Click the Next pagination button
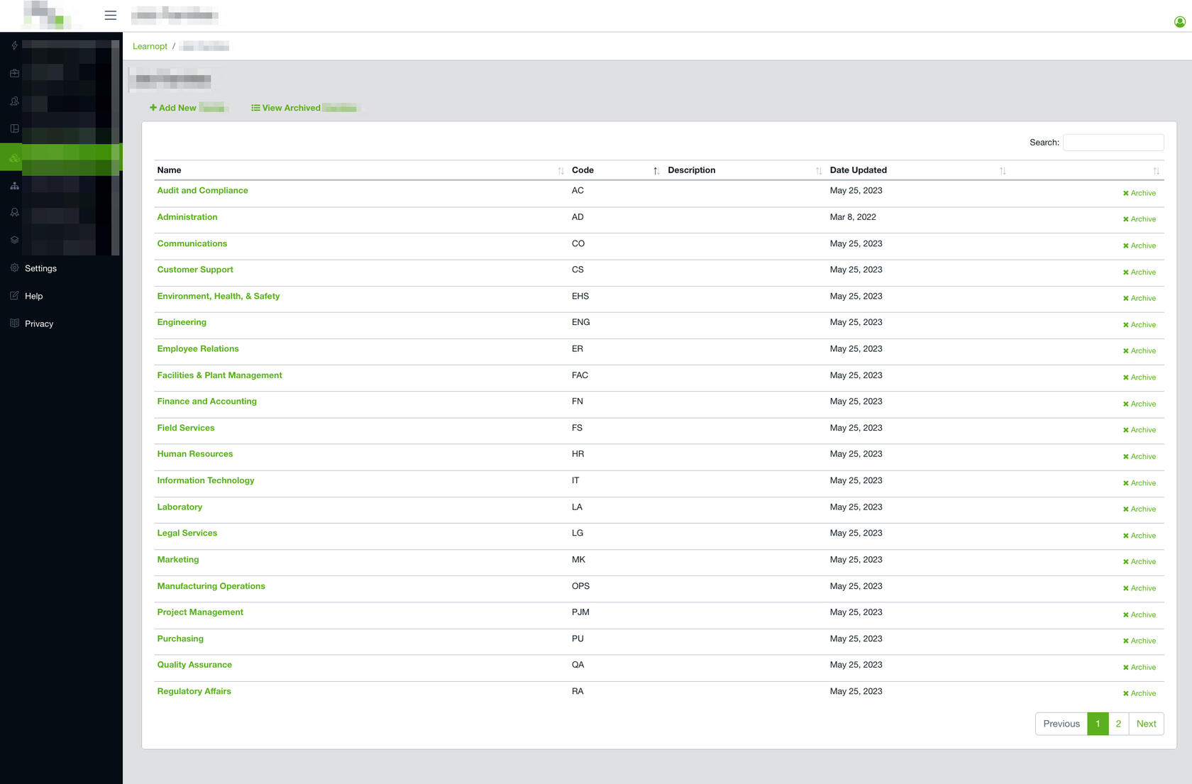 click(1146, 724)
